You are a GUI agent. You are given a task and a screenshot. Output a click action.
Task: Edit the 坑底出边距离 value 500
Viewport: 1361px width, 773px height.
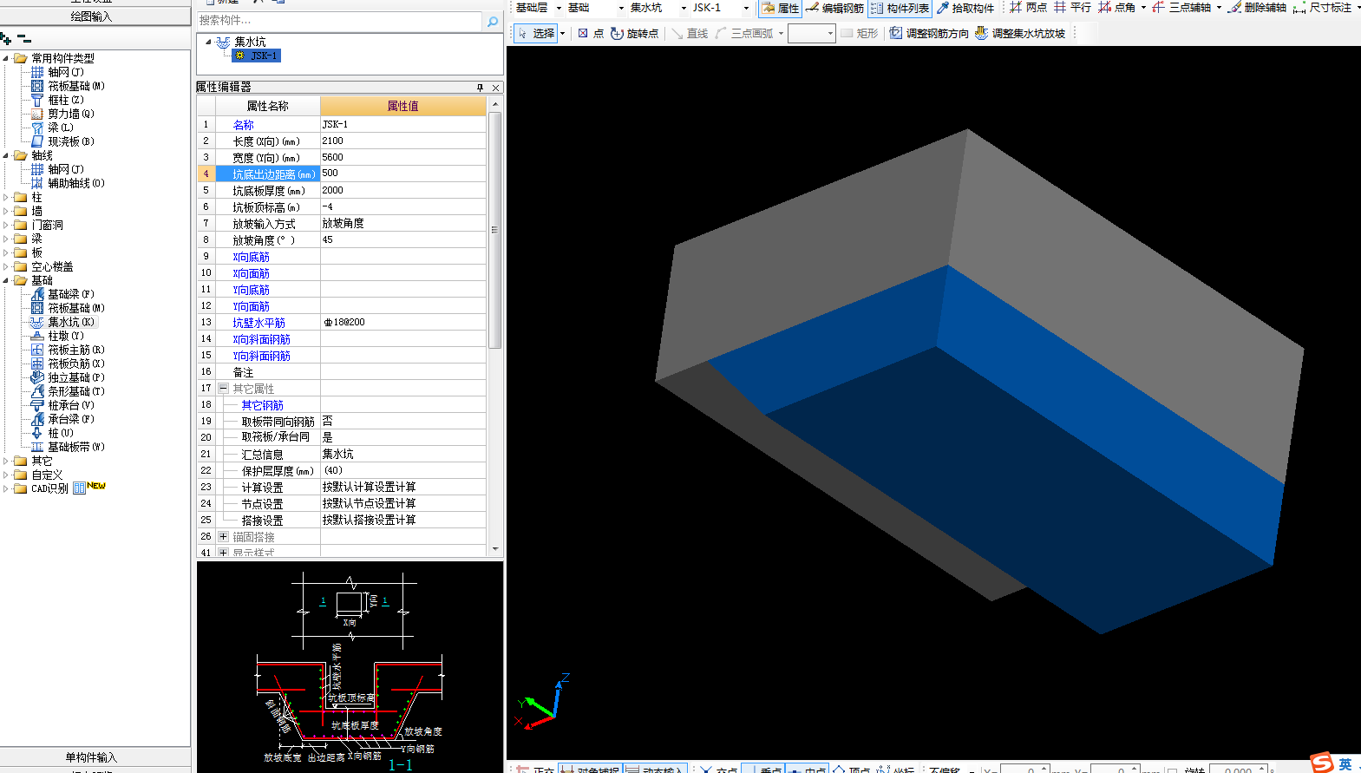(x=402, y=174)
